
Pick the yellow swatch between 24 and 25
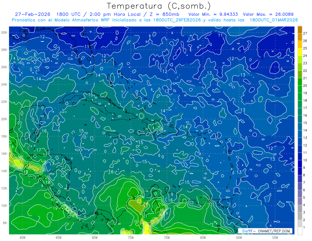pos(300,52)
